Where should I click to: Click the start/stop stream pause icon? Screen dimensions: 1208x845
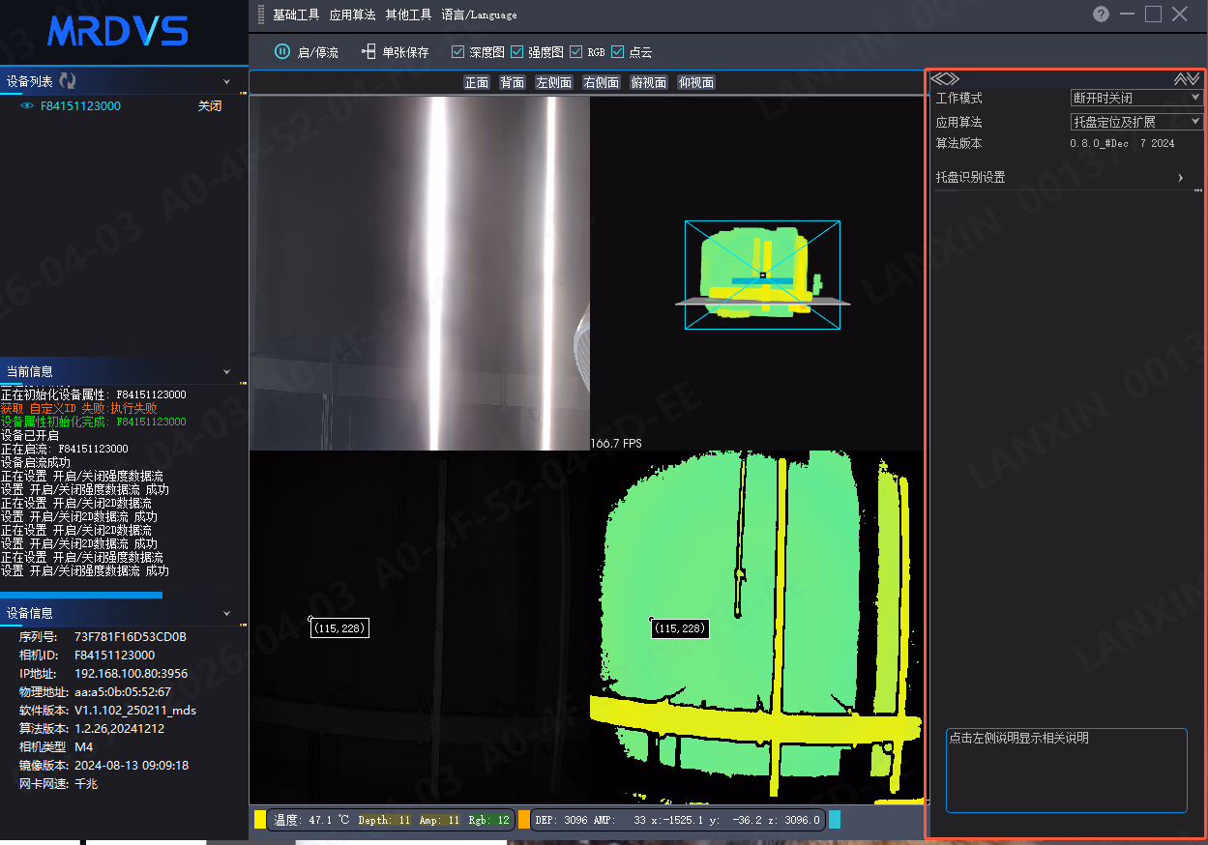coord(282,52)
